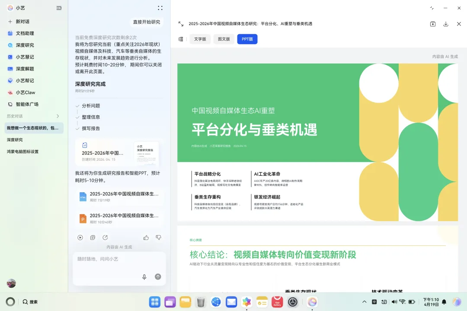Switch to the 图文版 tab
The image size is (467, 311).
[224, 39]
